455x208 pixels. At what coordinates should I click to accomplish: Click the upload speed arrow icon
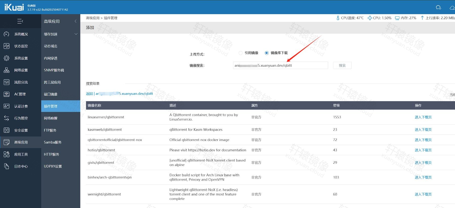coord(422,18)
